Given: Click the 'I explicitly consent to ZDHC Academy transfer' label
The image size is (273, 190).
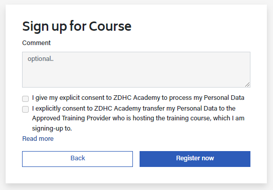Looking at the screenshot, I should tap(138, 118).
